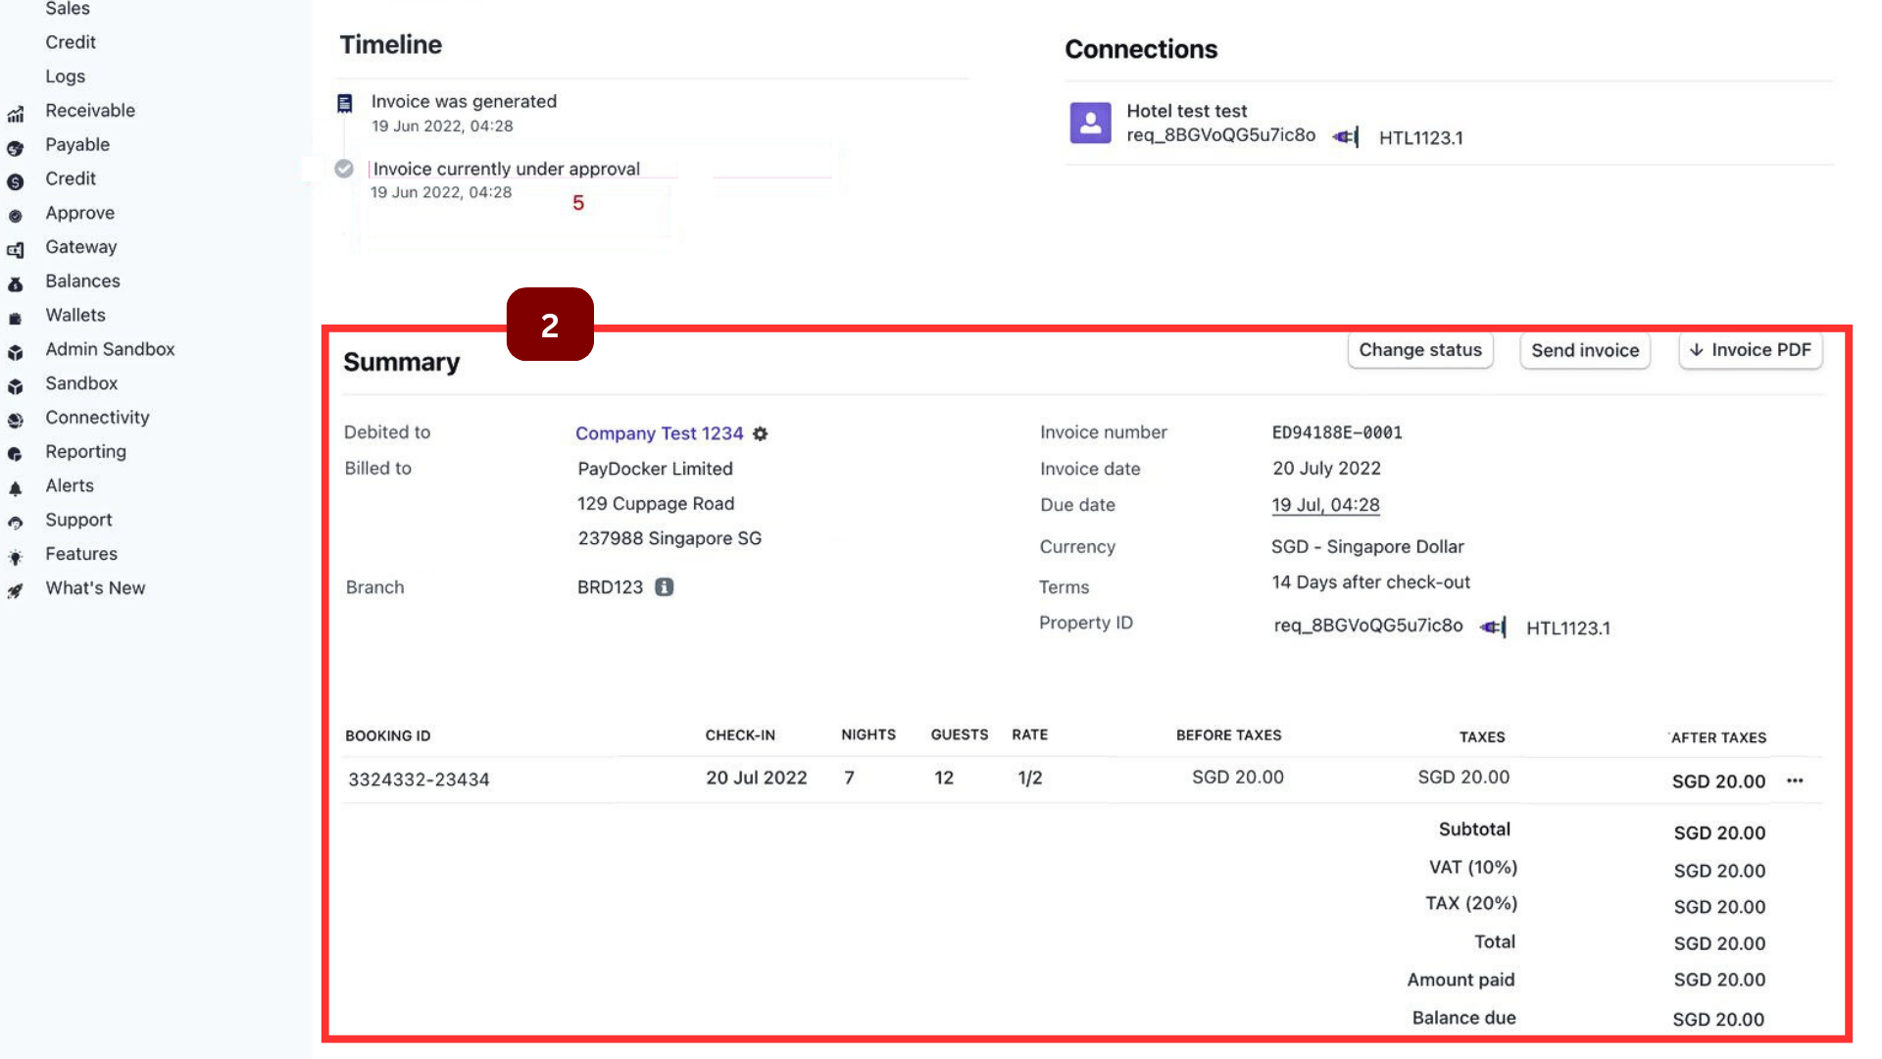Click currency SGD - Singapore Dollar
Image resolution: width=1882 pixels, height=1059 pixels.
pos(1367,547)
